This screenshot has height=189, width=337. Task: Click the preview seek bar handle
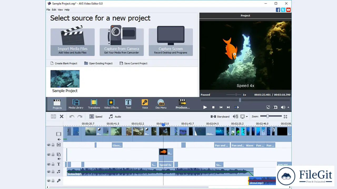(240, 100)
